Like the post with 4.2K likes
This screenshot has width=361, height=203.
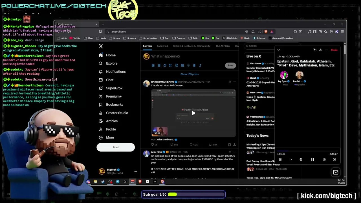point(193,145)
